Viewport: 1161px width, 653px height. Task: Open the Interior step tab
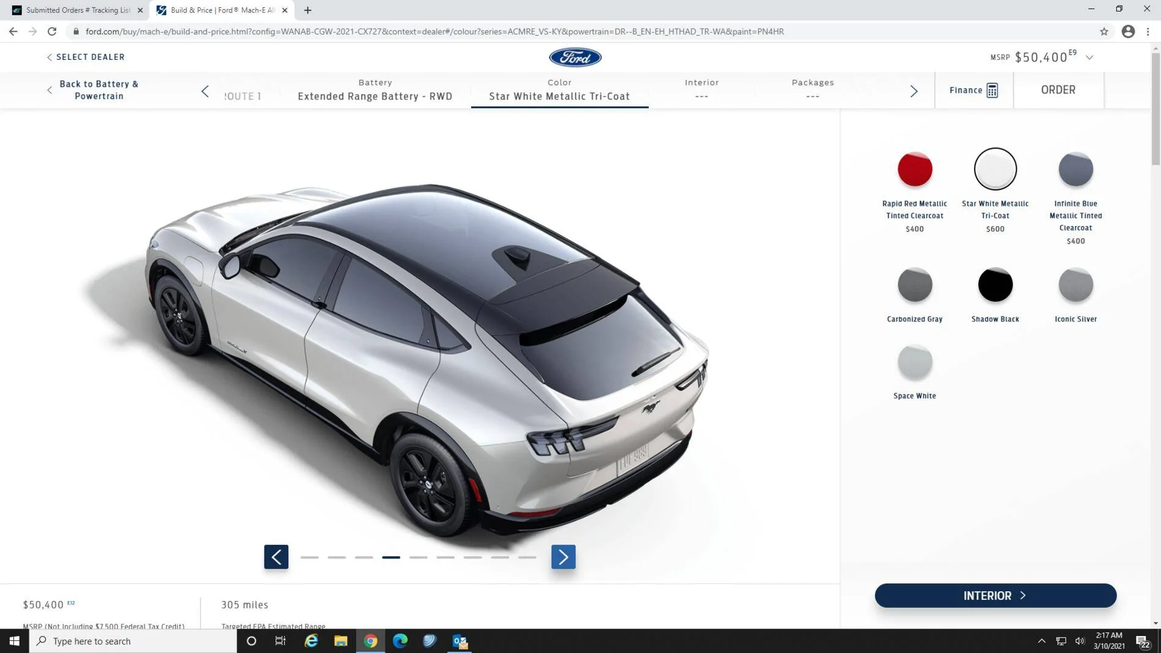point(701,90)
